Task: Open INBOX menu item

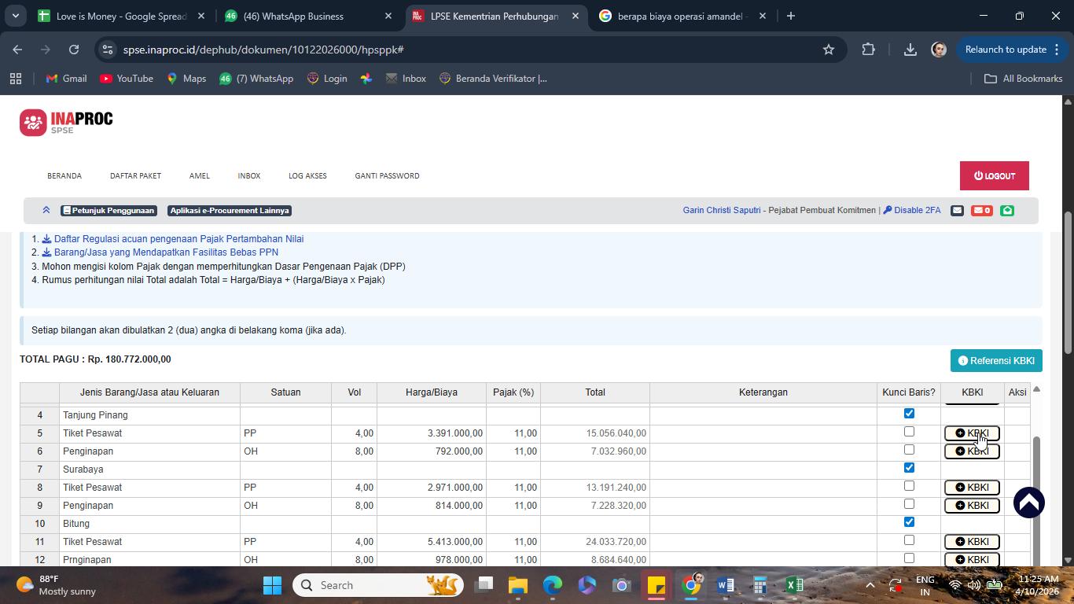Action: coord(249,175)
